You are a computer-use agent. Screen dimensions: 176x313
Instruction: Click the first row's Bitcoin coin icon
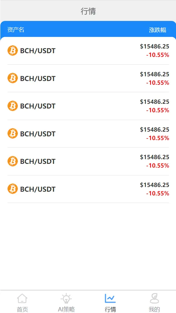tap(13, 51)
